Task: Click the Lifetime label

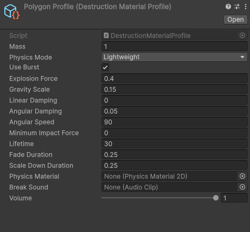Action: coord(22,144)
